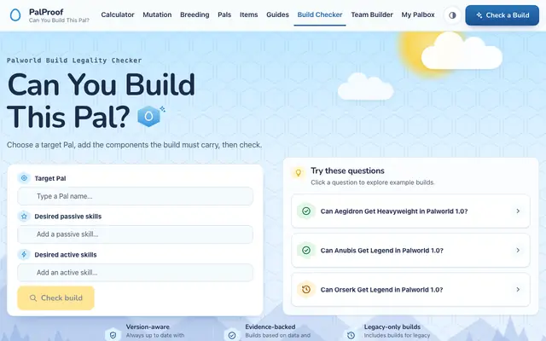546x341 pixels.
Task: Click the green check icon for Anubis question
Action: tap(306, 250)
